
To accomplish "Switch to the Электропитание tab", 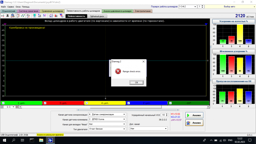I will click(143, 11).
